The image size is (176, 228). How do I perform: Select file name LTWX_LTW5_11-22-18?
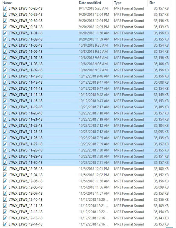(x=25, y=126)
